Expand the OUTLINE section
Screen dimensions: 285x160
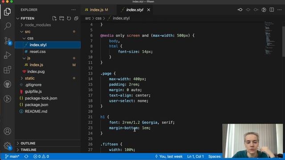[48, 143]
